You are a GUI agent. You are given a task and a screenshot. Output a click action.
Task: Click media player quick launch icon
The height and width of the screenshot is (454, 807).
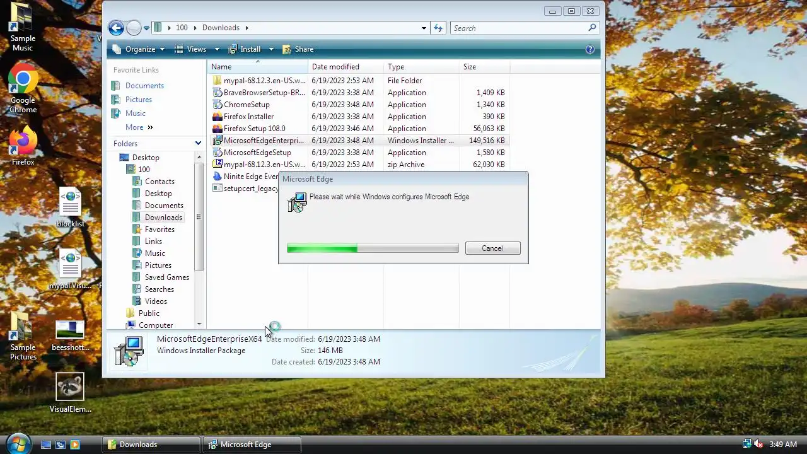[75, 445]
